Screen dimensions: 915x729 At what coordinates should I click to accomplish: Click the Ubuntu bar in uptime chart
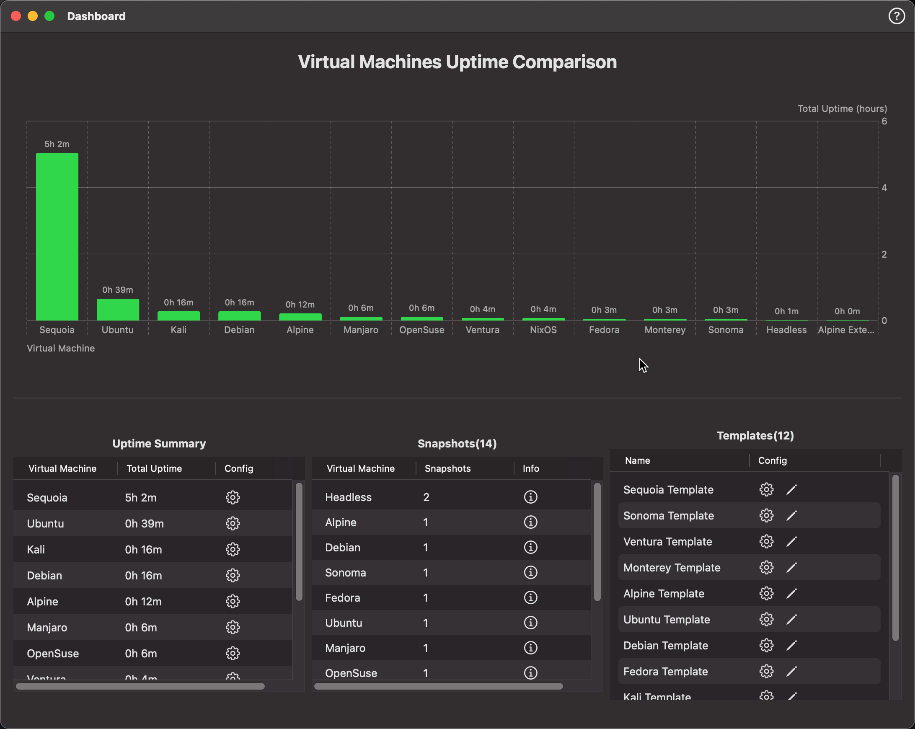point(118,310)
